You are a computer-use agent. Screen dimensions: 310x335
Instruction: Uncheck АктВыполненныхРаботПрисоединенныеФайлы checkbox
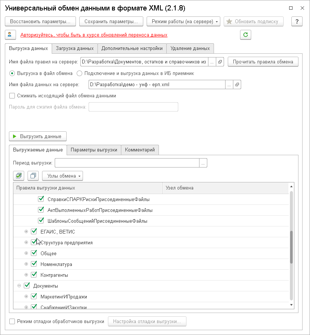pos(41,210)
